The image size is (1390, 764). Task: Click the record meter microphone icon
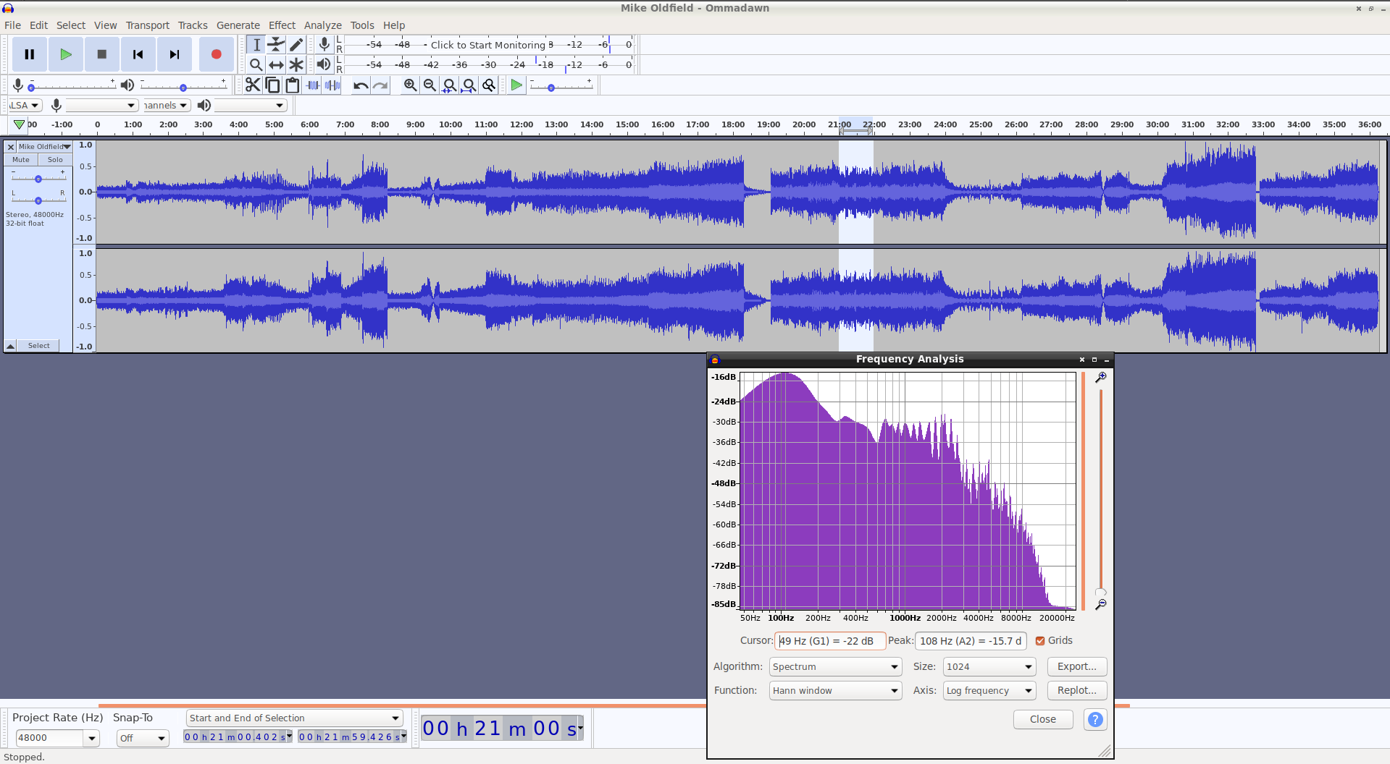click(325, 45)
